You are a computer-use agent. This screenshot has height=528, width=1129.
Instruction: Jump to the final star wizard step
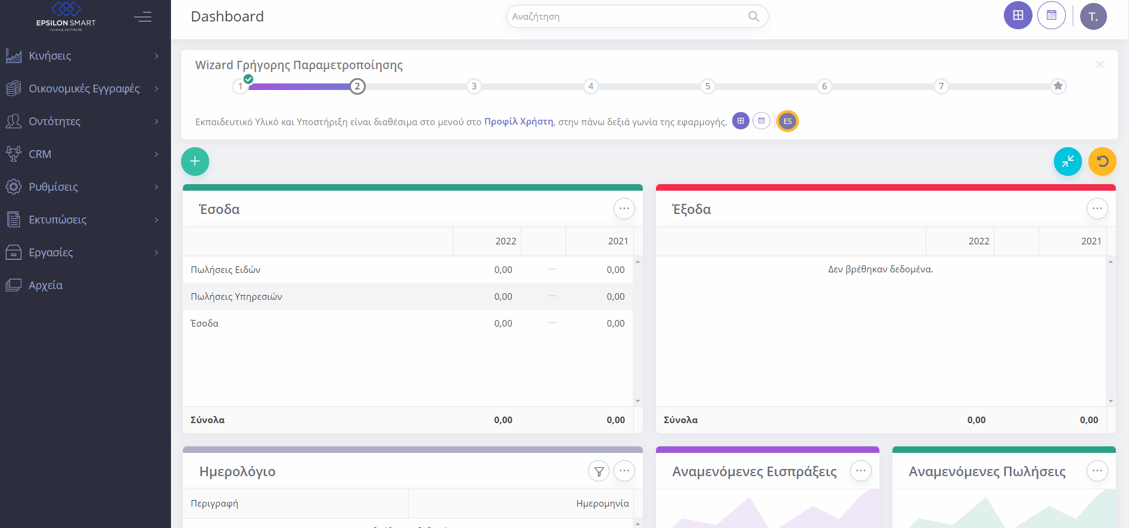1058,86
